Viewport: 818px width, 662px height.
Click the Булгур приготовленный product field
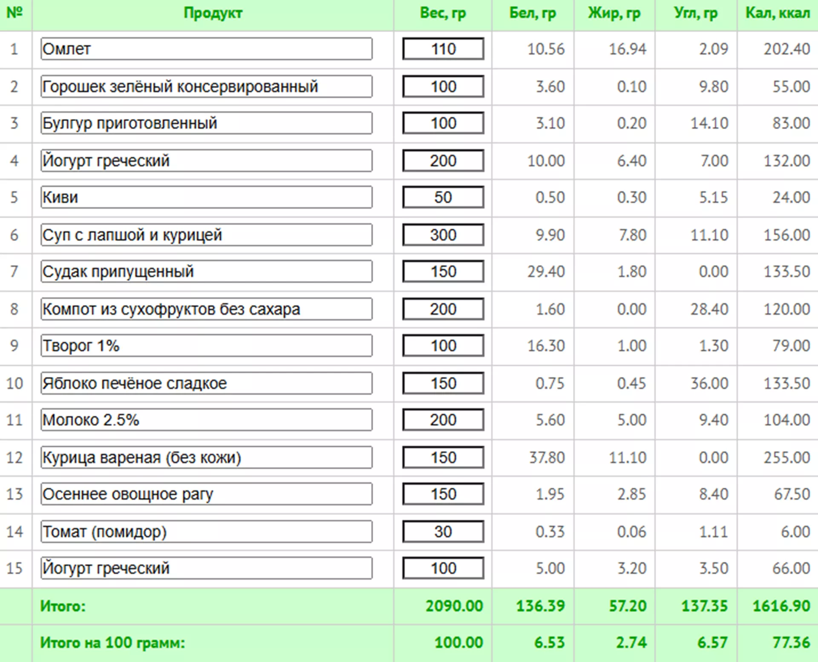(207, 123)
